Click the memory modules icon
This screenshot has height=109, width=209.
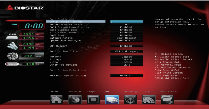[x=12, y=46]
